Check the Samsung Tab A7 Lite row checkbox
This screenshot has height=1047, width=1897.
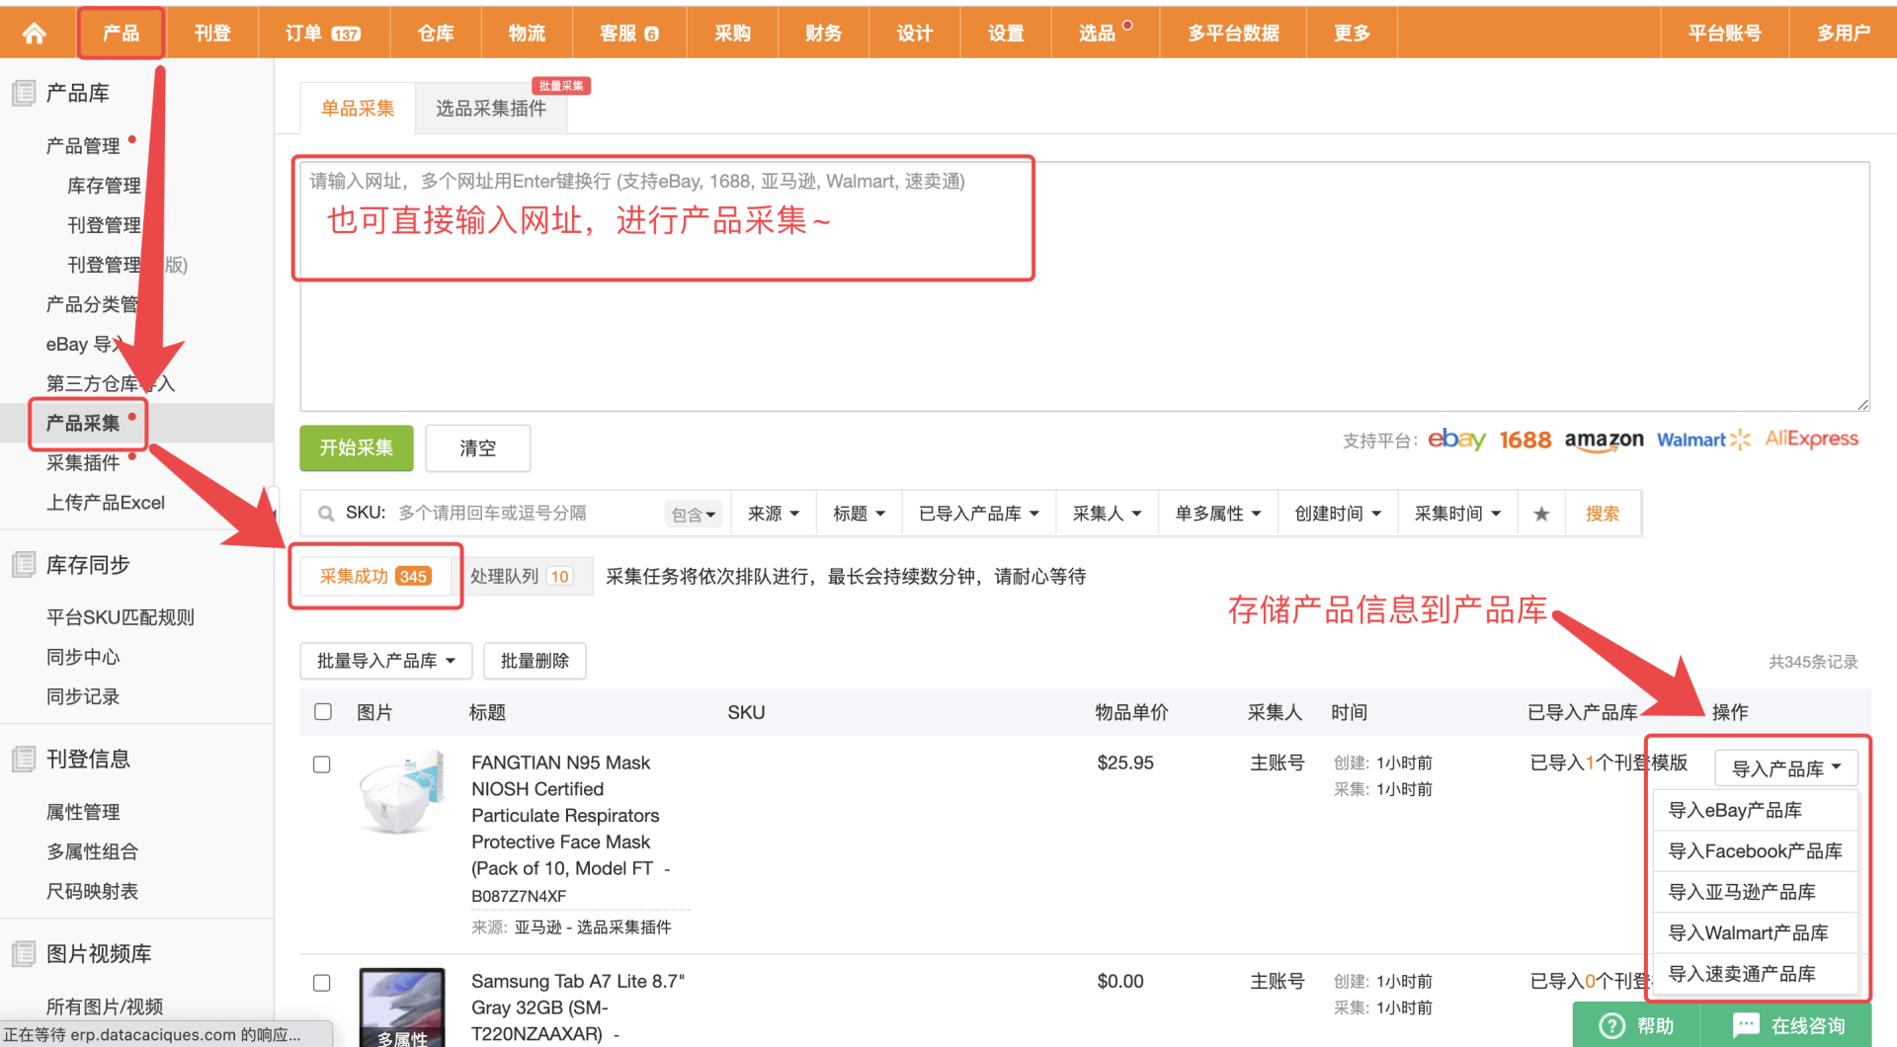tap(322, 983)
